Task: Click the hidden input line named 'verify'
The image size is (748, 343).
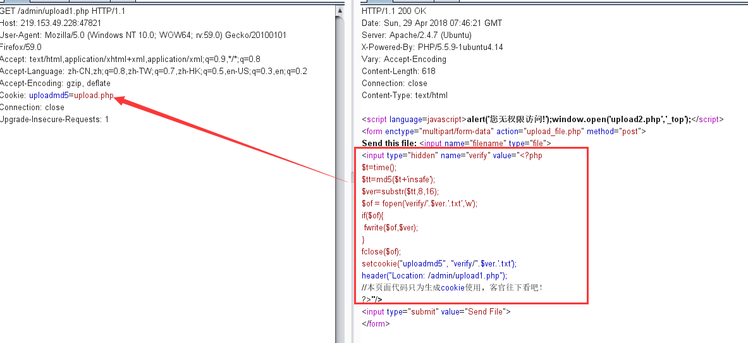Action: (x=451, y=155)
